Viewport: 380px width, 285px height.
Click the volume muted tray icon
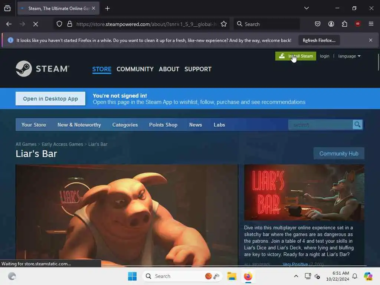(317, 276)
